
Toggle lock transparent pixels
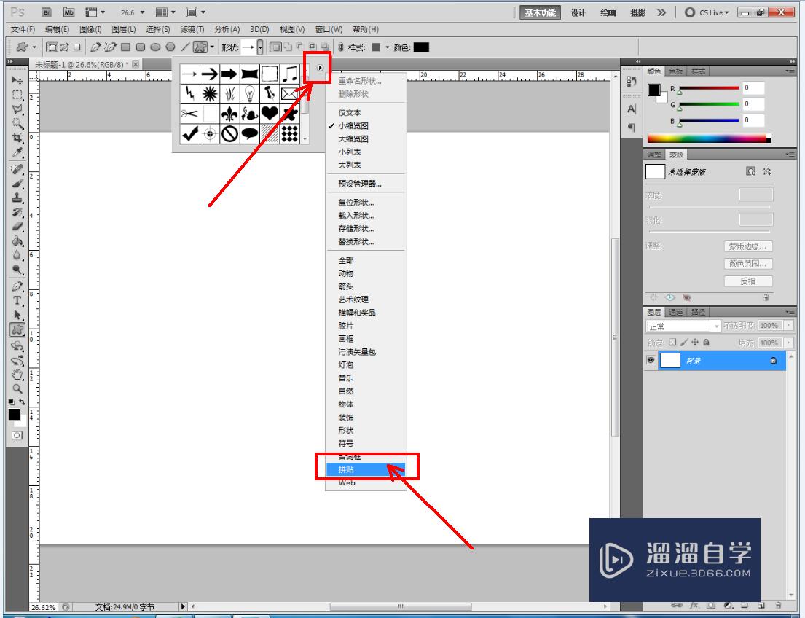(x=672, y=342)
